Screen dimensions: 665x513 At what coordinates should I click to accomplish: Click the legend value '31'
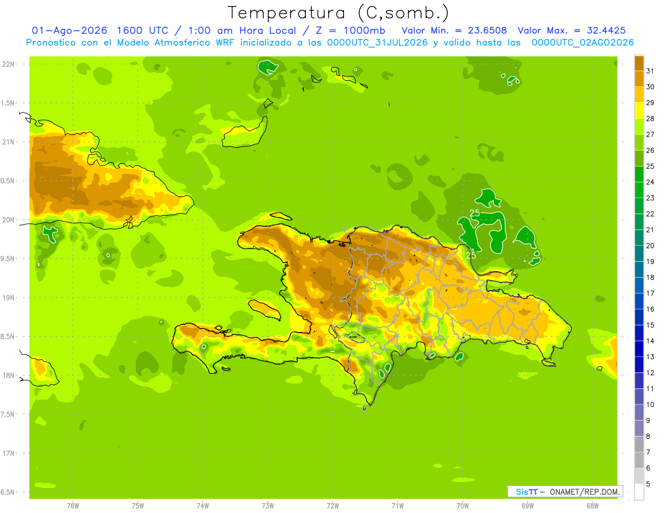click(x=651, y=71)
